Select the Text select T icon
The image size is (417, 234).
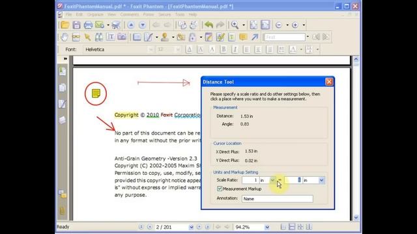110,37
